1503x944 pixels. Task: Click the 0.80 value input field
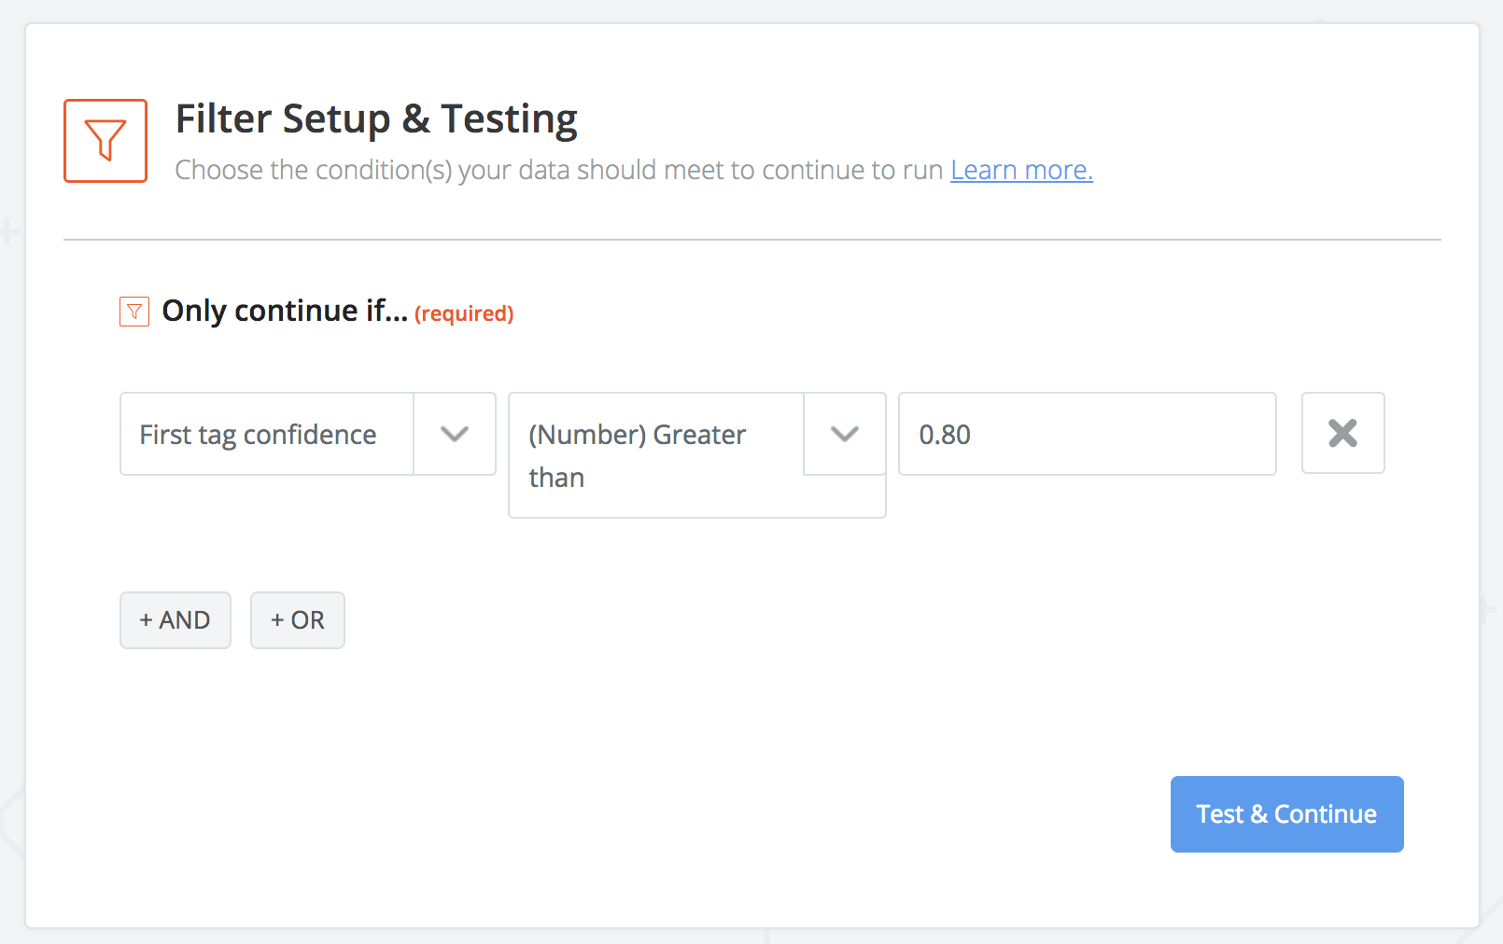tap(1087, 435)
